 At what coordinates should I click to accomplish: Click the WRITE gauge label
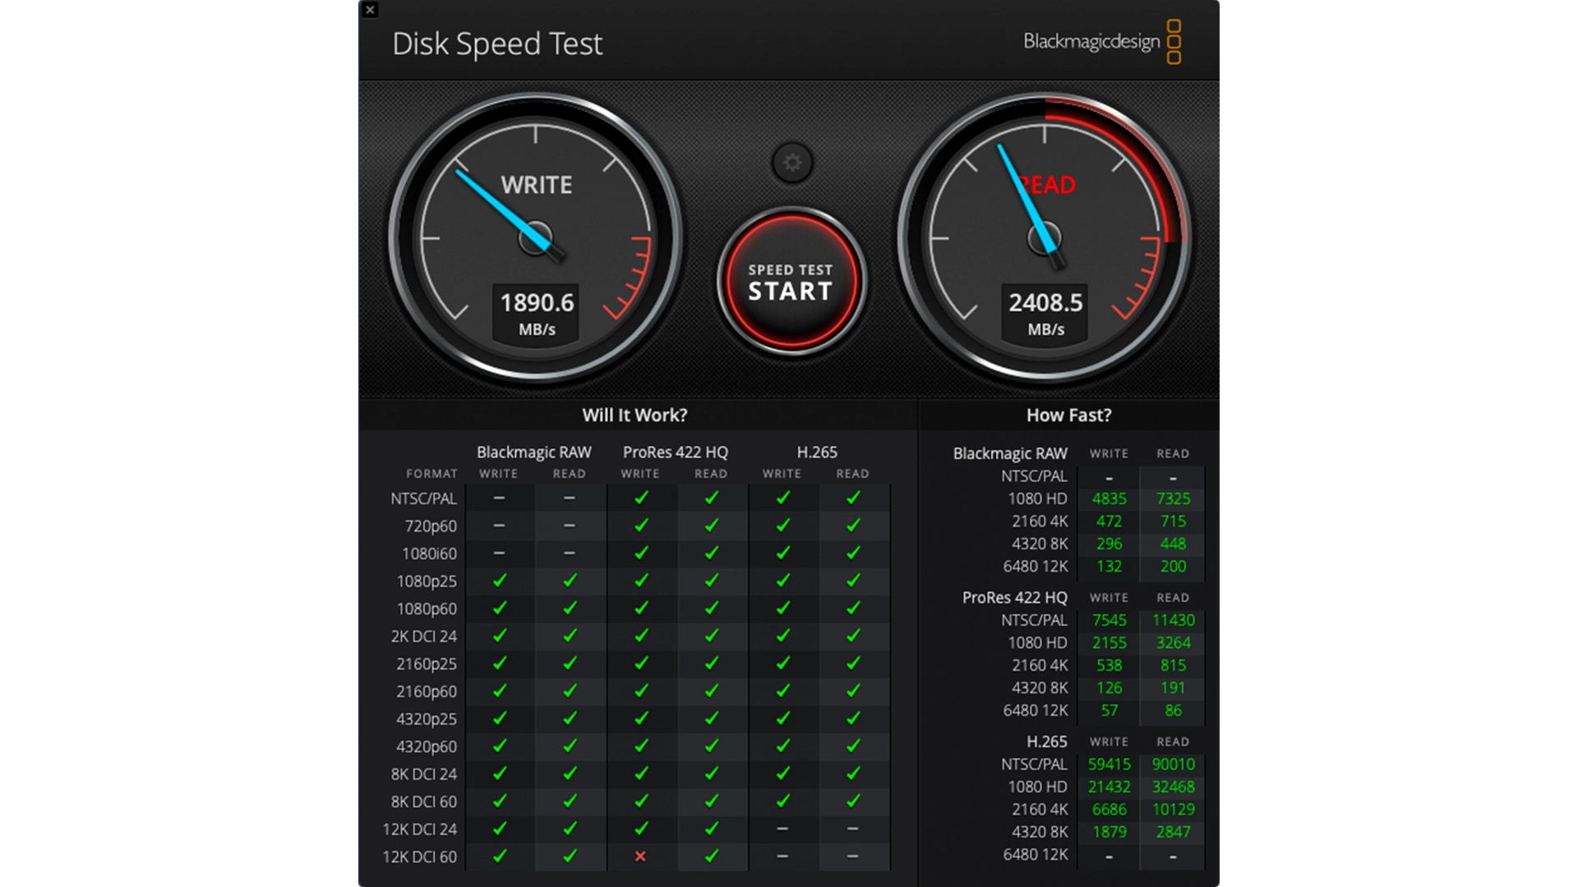[x=537, y=185]
